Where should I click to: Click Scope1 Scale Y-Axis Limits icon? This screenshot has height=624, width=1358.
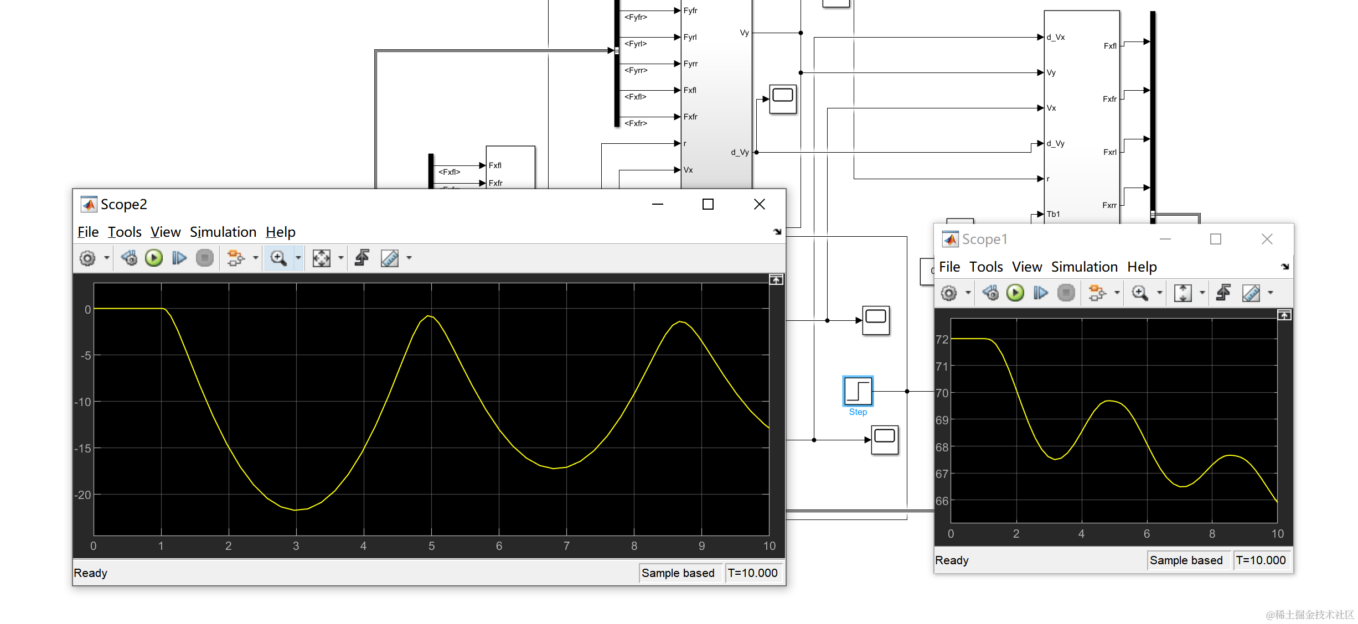tap(1183, 293)
